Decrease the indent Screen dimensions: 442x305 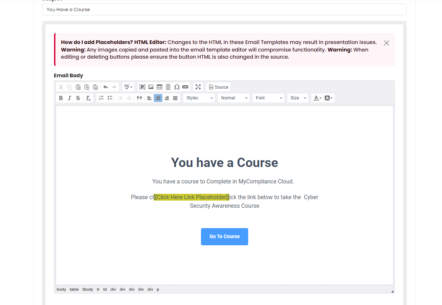tap(120, 98)
